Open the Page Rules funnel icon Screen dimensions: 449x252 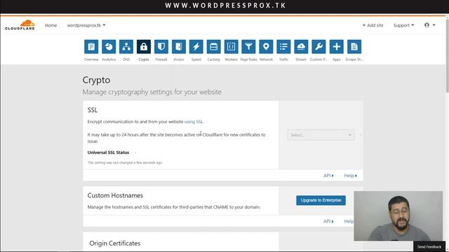coord(248,47)
